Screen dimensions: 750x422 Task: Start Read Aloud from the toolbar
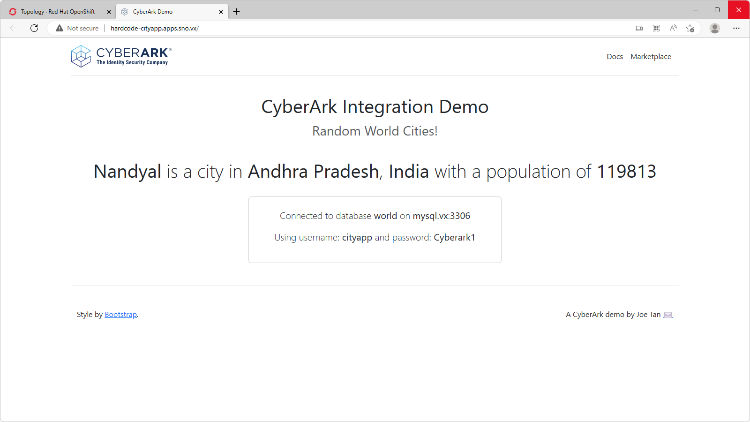point(673,28)
